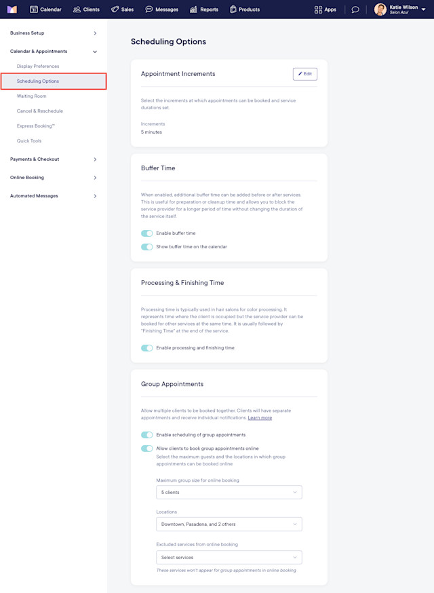Click the Buffer Time card heading
Viewport: 434px width, 593px height.
click(158, 168)
